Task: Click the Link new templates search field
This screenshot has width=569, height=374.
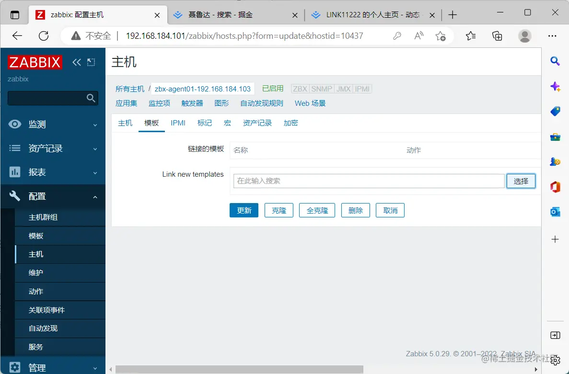Action: point(369,181)
